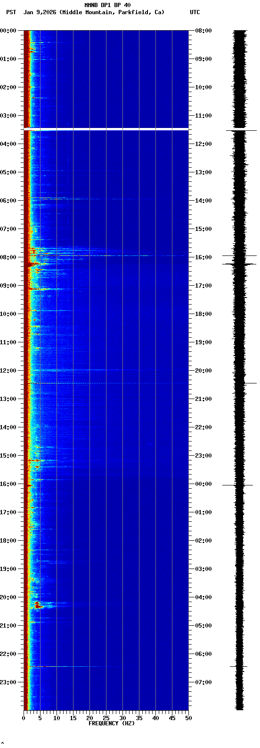This screenshot has height=748, width=260.
Task: Click the PST time label 08:00
Action: coord(8,257)
